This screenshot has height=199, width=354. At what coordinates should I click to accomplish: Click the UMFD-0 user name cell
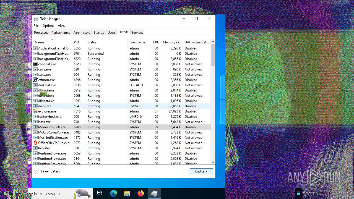click(x=136, y=117)
